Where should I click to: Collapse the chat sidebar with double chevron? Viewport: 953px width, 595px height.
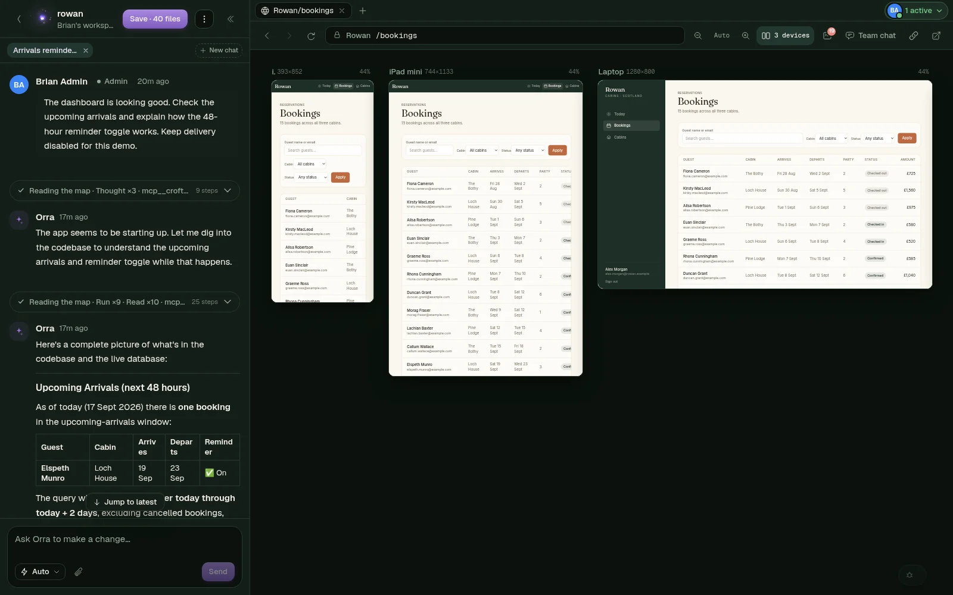click(231, 19)
